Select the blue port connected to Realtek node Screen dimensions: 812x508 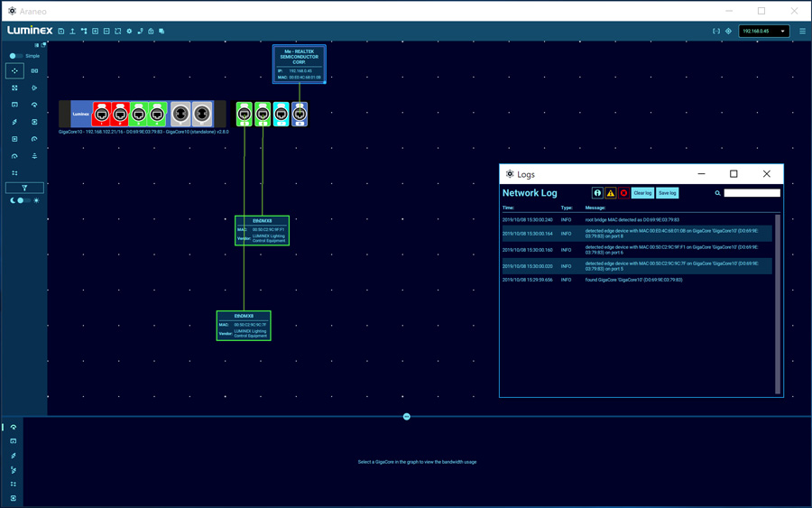[x=300, y=114]
